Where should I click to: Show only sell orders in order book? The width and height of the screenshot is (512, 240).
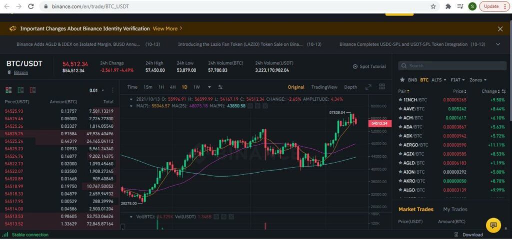[x=32, y=90]
